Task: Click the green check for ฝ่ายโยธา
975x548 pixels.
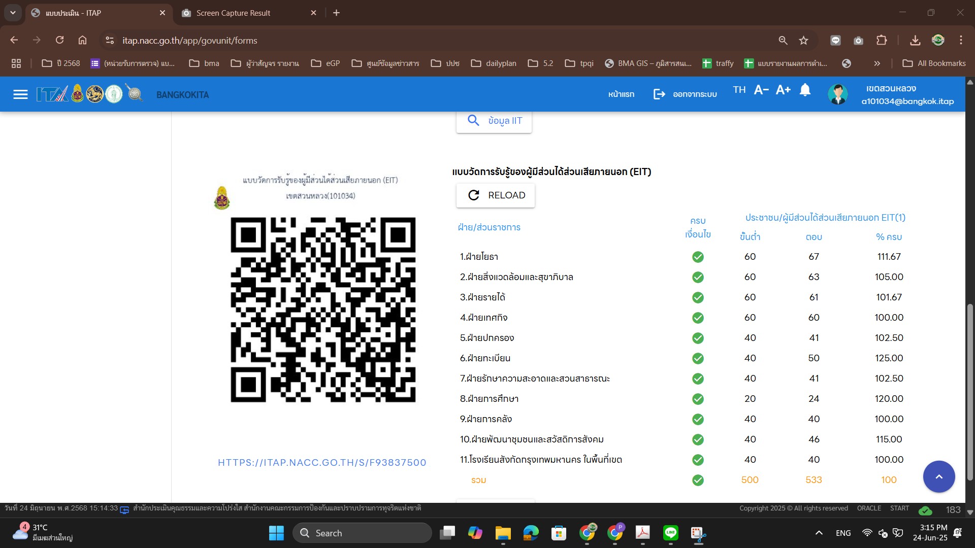Action: (698, 257)
